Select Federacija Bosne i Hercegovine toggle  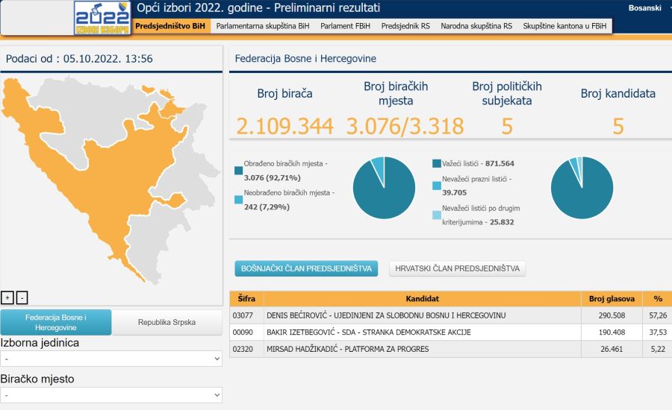56,323
